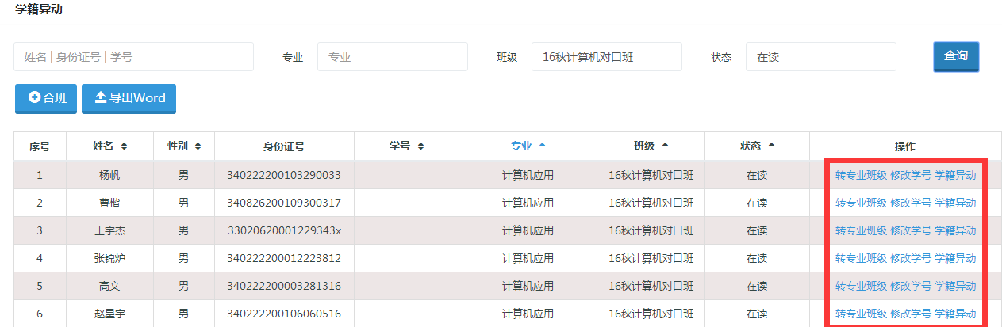Open the 班级 filter showing 16秋计算机对口班
The image size is (1002, 327).
coord(606,57)
